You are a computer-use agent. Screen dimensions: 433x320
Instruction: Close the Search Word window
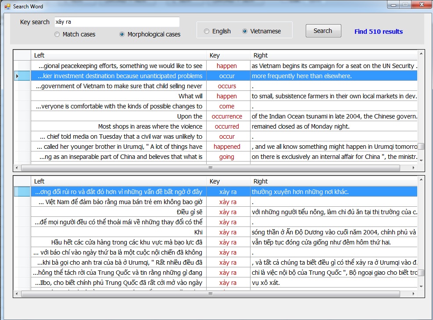pos(422,5)
